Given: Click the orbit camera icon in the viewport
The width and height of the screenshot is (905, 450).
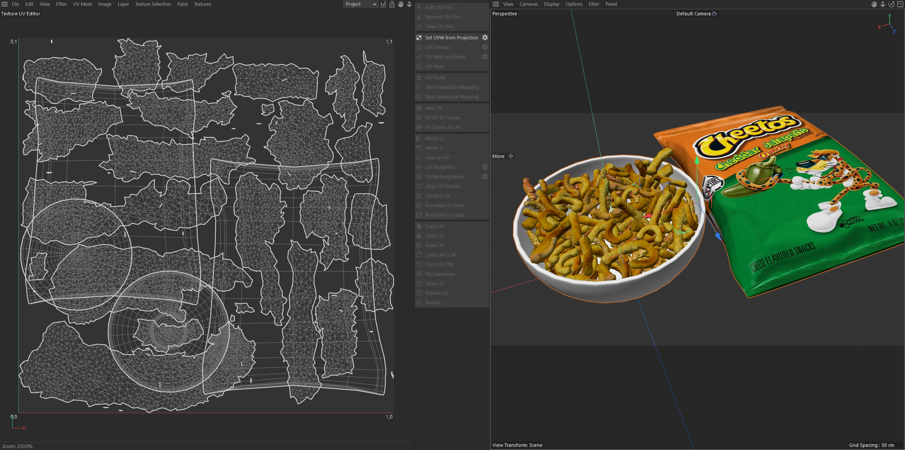Looking at the screenshot, I should [892, 4].
